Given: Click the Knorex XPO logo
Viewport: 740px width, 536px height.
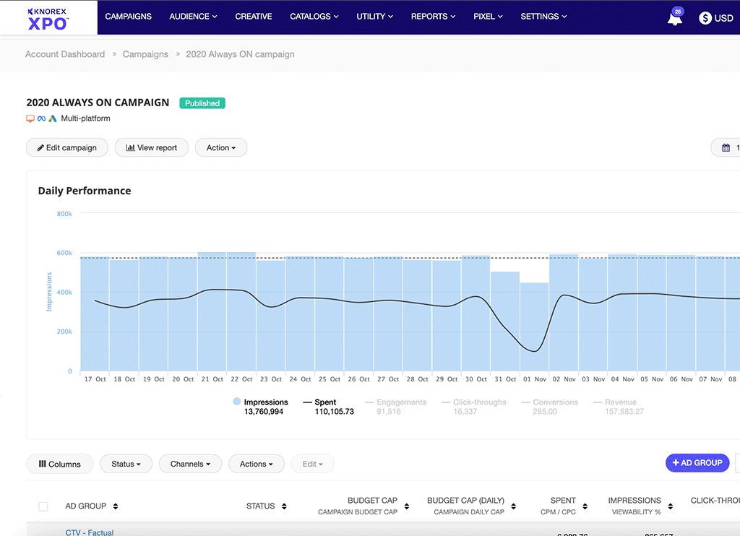Looking at the screenshot, I should 48,17.
